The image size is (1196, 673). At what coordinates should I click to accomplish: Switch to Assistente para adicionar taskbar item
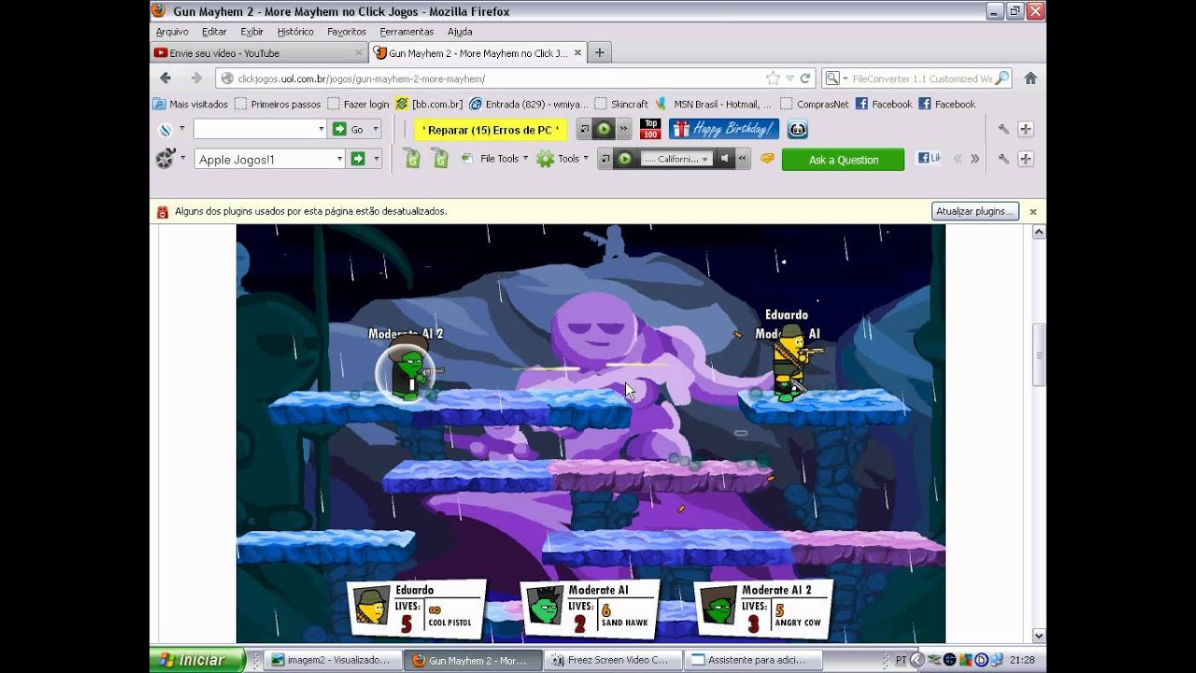pyautogui.click(x=751, y=660)
